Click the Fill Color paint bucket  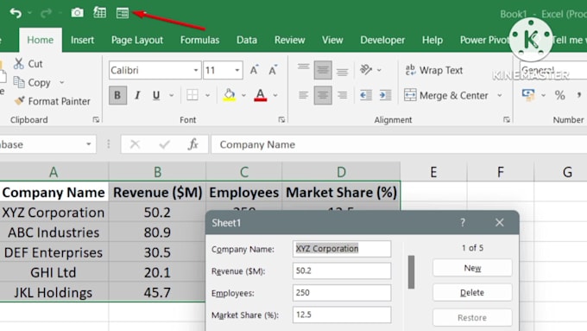tap(229, 95)
